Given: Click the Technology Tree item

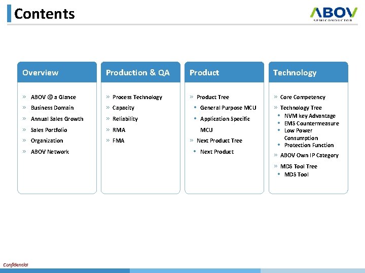Looking at the screenshot, I should (301, 108).
